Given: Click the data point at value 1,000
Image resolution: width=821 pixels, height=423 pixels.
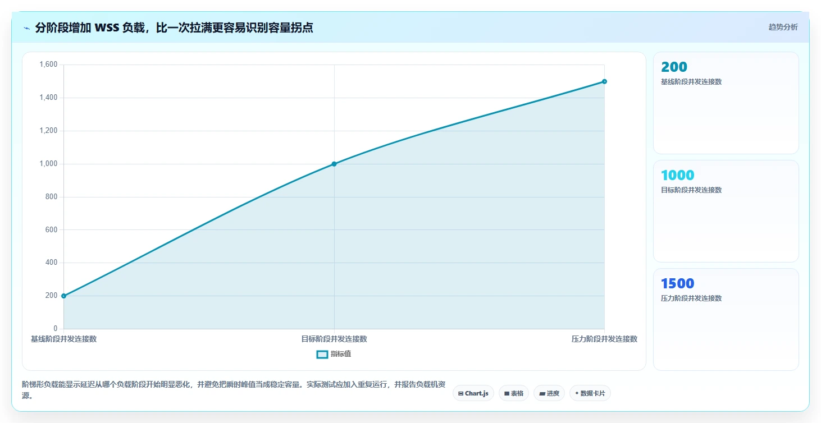Looking at the screenshot, I should tap(334, 164).
